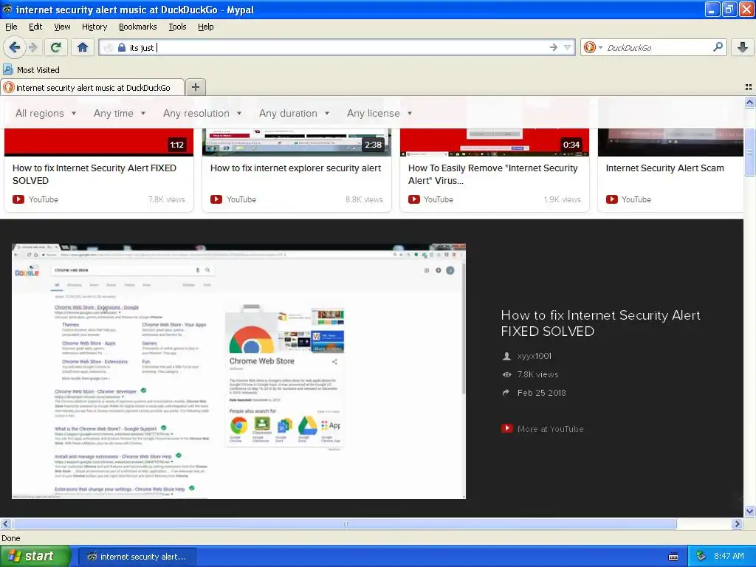The image size is (756, 567).
Task: Click the horizontal scrollbar right arrow
Action: click(x=737, y=523)
